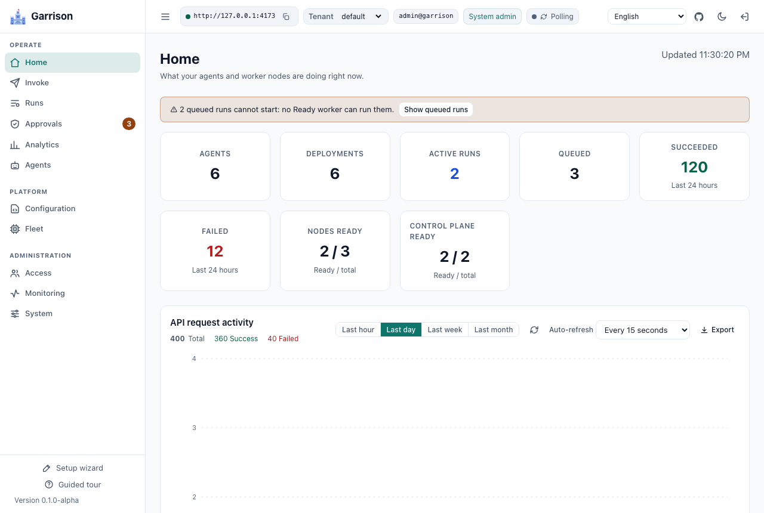
Task: Click the Analytics bar chart icon
Action: [15, 145]
